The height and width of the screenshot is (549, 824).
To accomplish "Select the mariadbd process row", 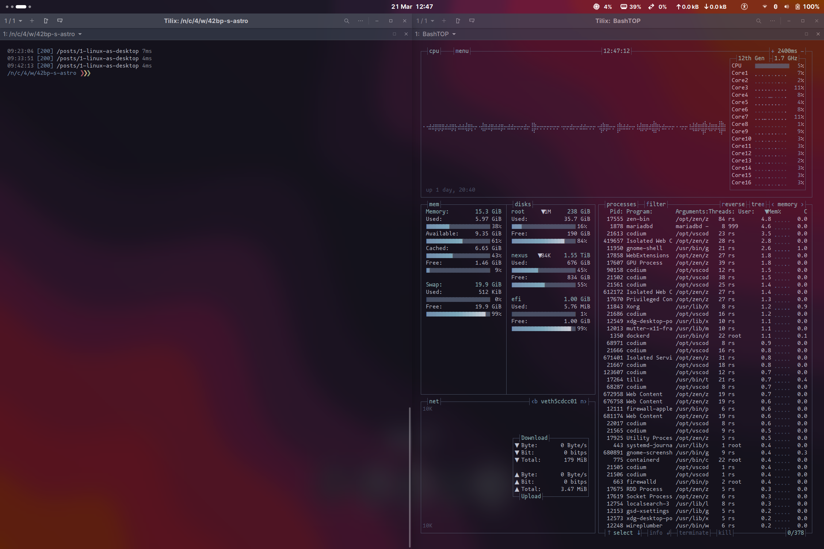I will click(706, 226).
